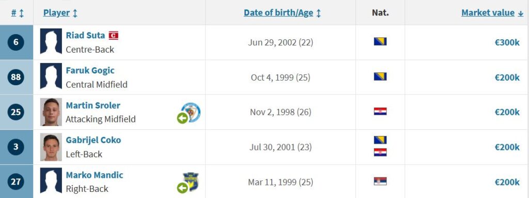Image resolution: width=529 pixels, height=198 pixels.
Task: Click the Croatian flag under Gabrijel Coko's nationality
Action: click(x=380, y=153)
